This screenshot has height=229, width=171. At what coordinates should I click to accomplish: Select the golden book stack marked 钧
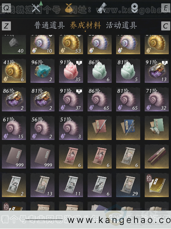click(x=157, y=185)
